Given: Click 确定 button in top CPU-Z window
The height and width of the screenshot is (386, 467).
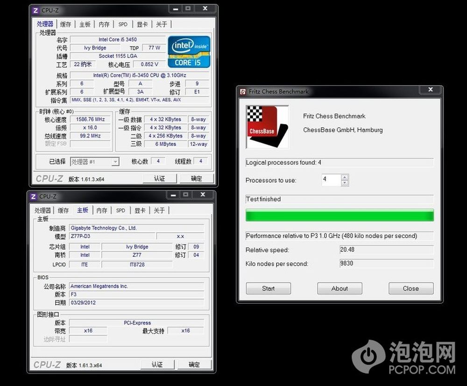Looking at the screenshot, I should pyautogui.click(x=196, y=179).
